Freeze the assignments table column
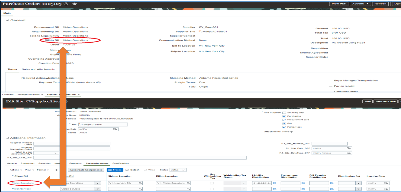This screenshot has height=192, width=401. click(x=115, y=170)
